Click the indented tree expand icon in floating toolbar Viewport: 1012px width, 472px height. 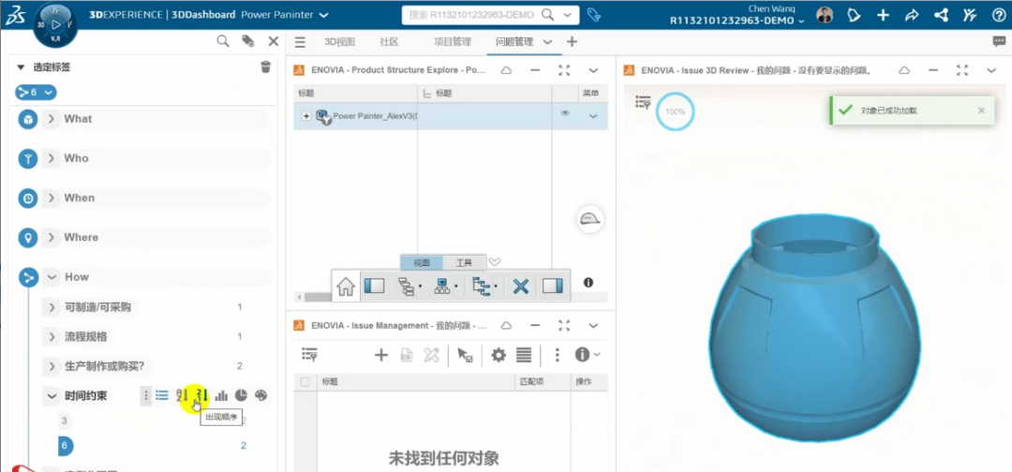[x=481, y=286]
